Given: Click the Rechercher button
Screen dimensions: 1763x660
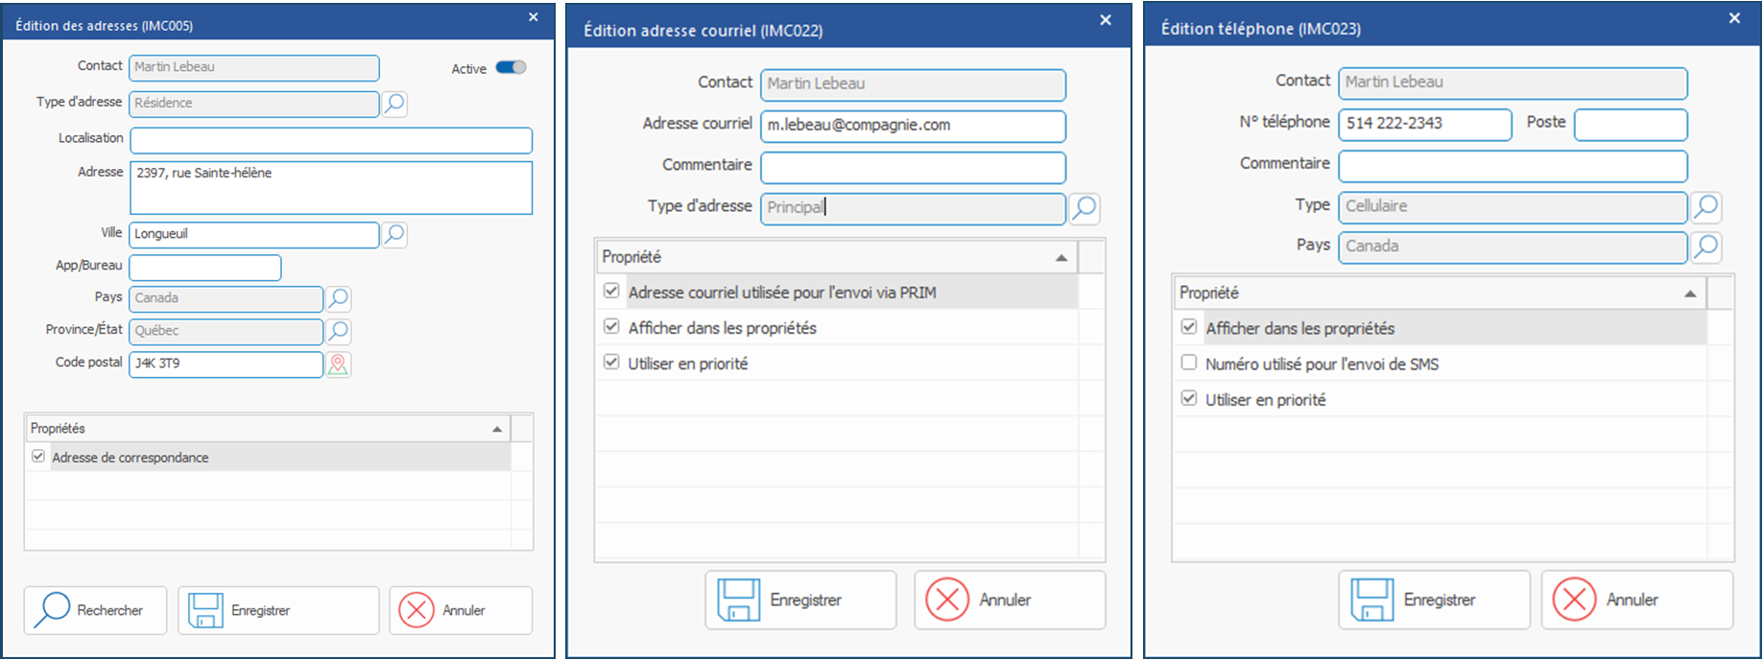Looking at the screenshot, I should (95, 610).
